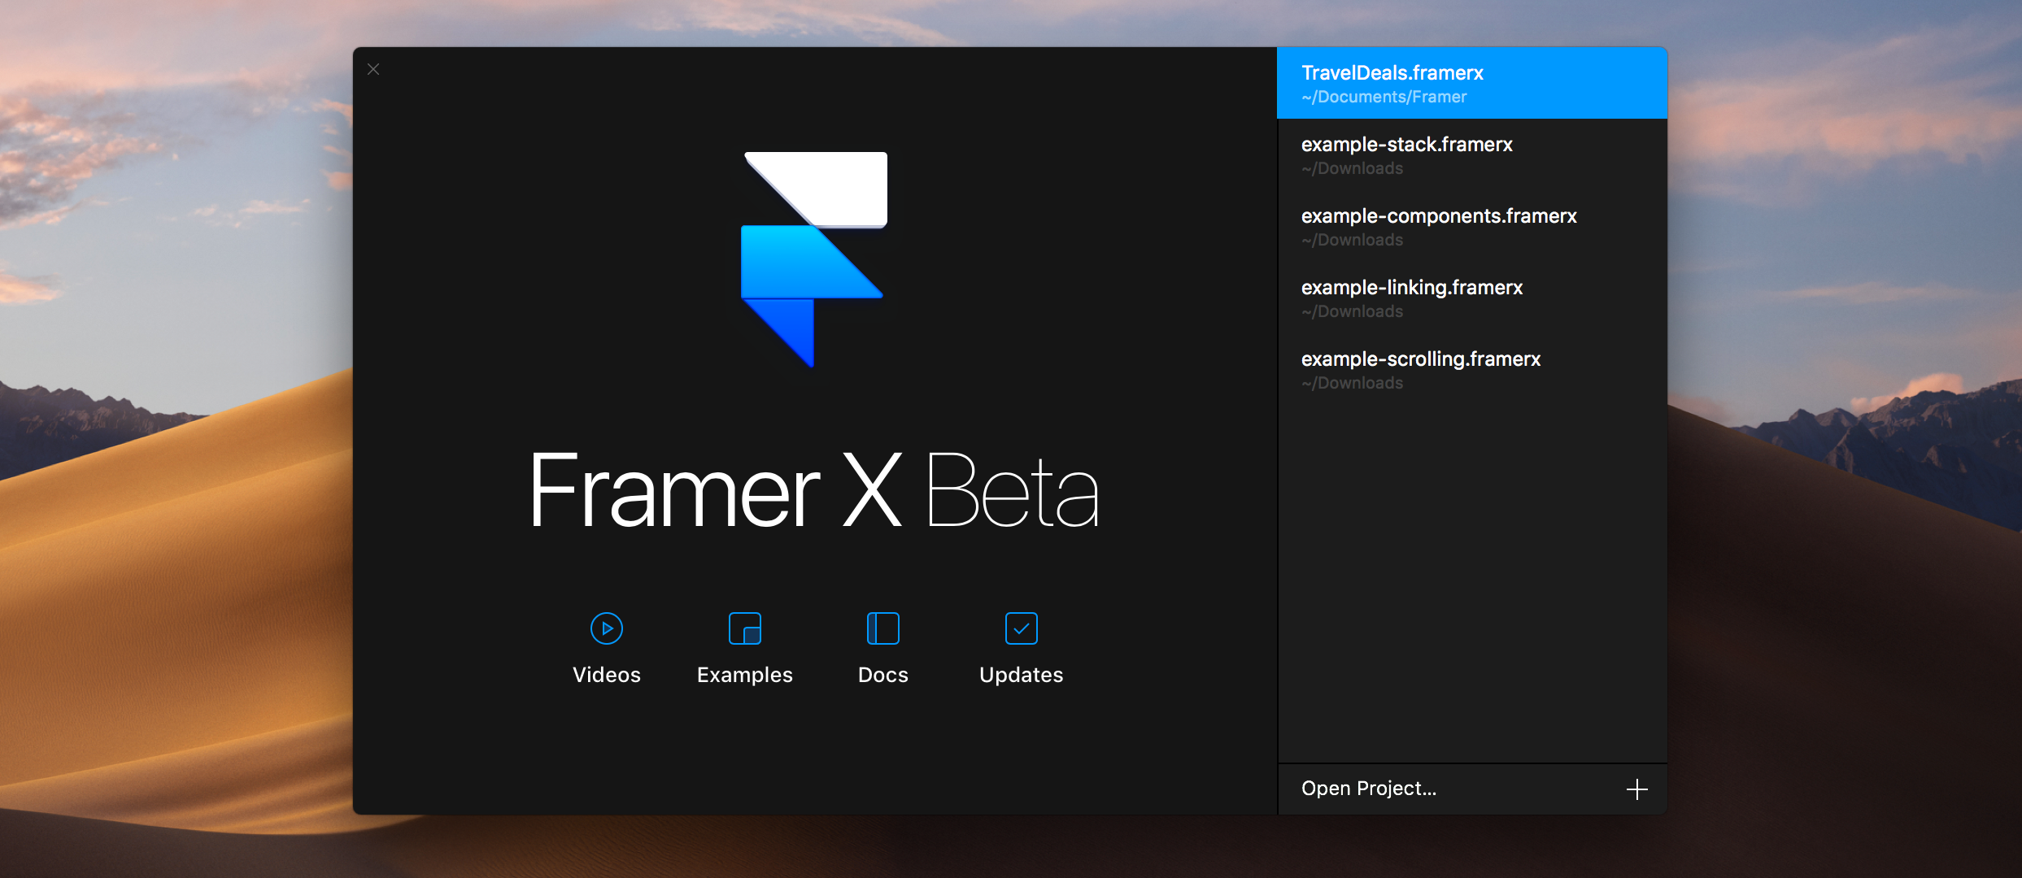2022x878 pixels.
Task: Click the plus icon to create new project
Action: 1636,789
